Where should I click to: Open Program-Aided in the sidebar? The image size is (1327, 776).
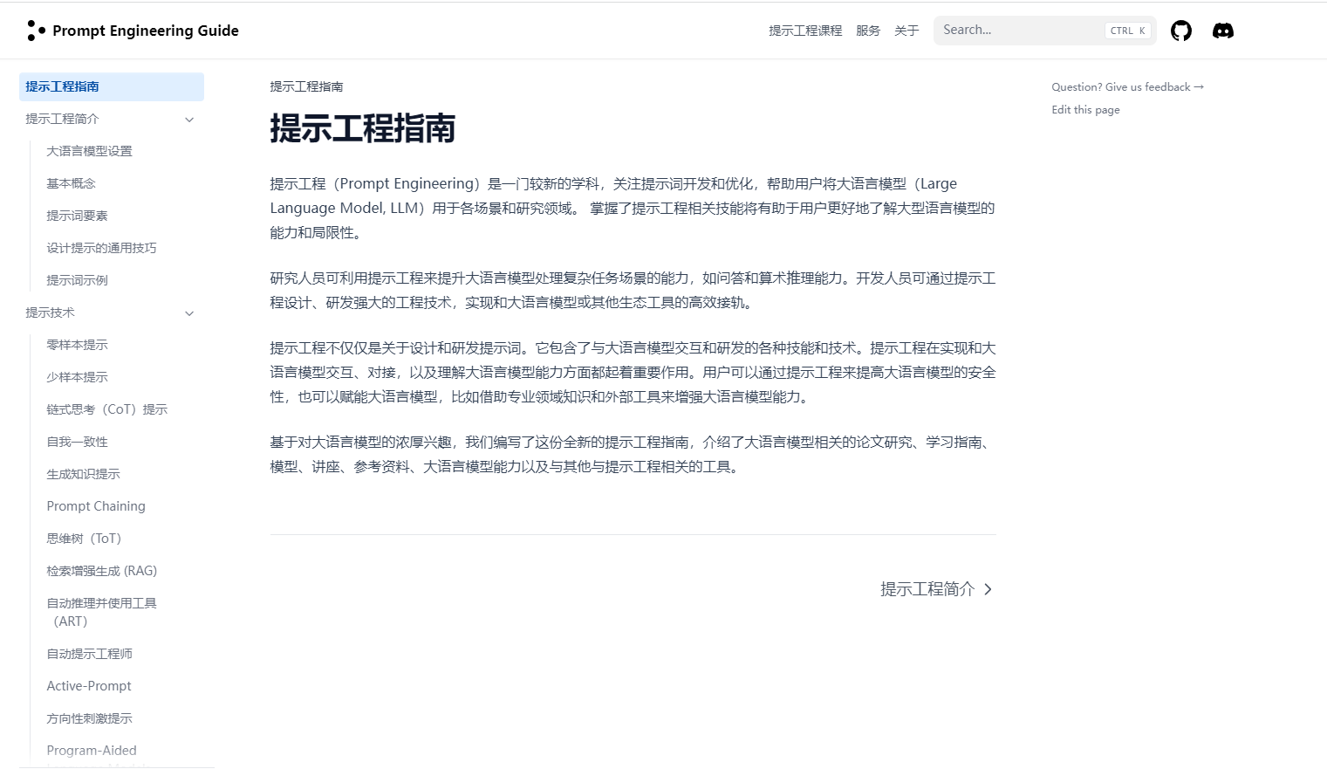(92, 751)
